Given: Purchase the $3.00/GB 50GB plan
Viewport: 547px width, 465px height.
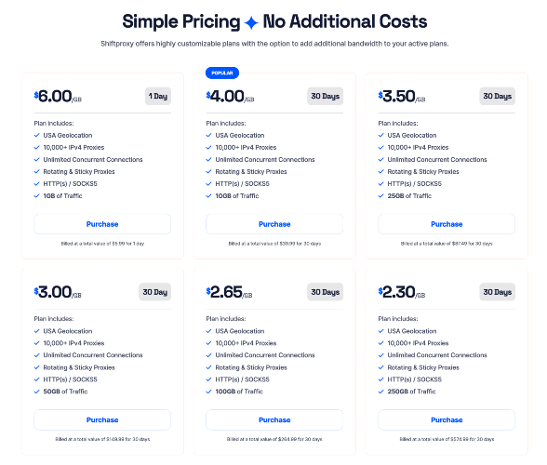Looking at the screenshot, I should pyautogui.click(x=102, y=419).
